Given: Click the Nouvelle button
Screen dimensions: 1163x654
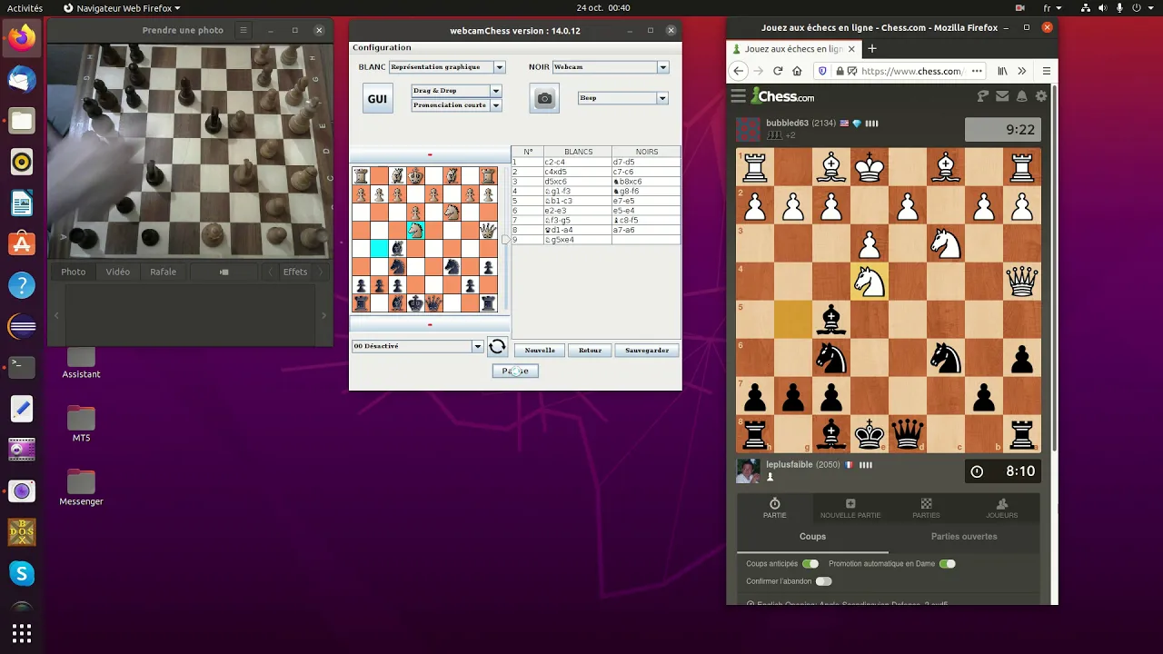Looking at the screenshot, I should [x=540, y=350].
